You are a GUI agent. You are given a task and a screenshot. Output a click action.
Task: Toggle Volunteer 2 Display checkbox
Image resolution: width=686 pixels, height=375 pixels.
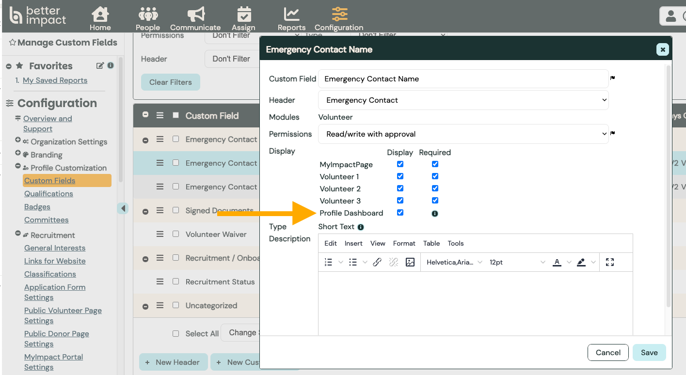tap(400, 188)
